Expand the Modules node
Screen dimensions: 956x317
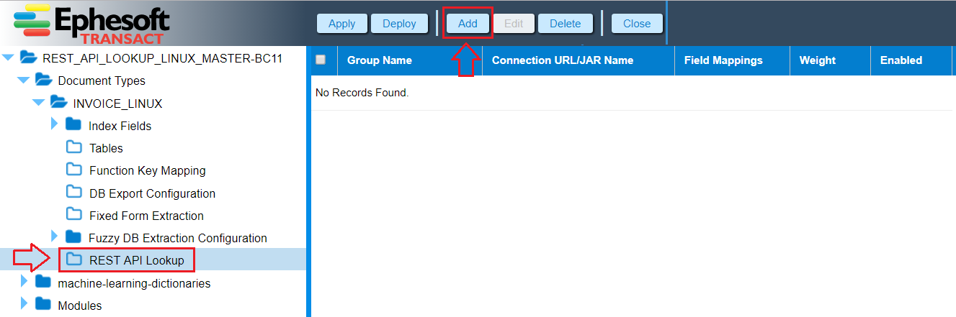point(24,305)
